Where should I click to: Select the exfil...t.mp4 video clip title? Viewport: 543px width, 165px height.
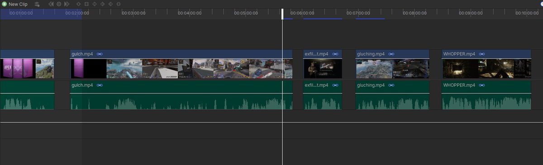click(316, 54)
